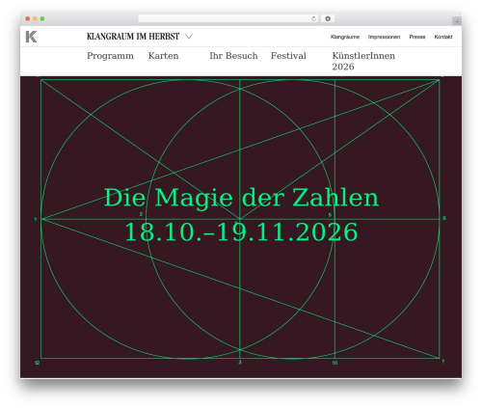
Task: Click the browser address bar
Action: [x=228, y=19]
